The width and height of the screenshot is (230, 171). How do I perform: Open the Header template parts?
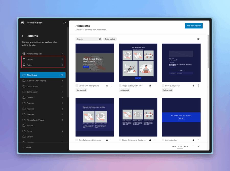coord(43,59)
